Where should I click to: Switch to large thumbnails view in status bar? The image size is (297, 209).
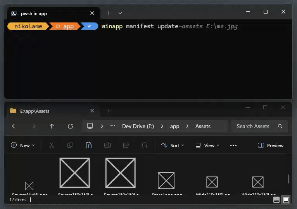(x=286, y=200)
